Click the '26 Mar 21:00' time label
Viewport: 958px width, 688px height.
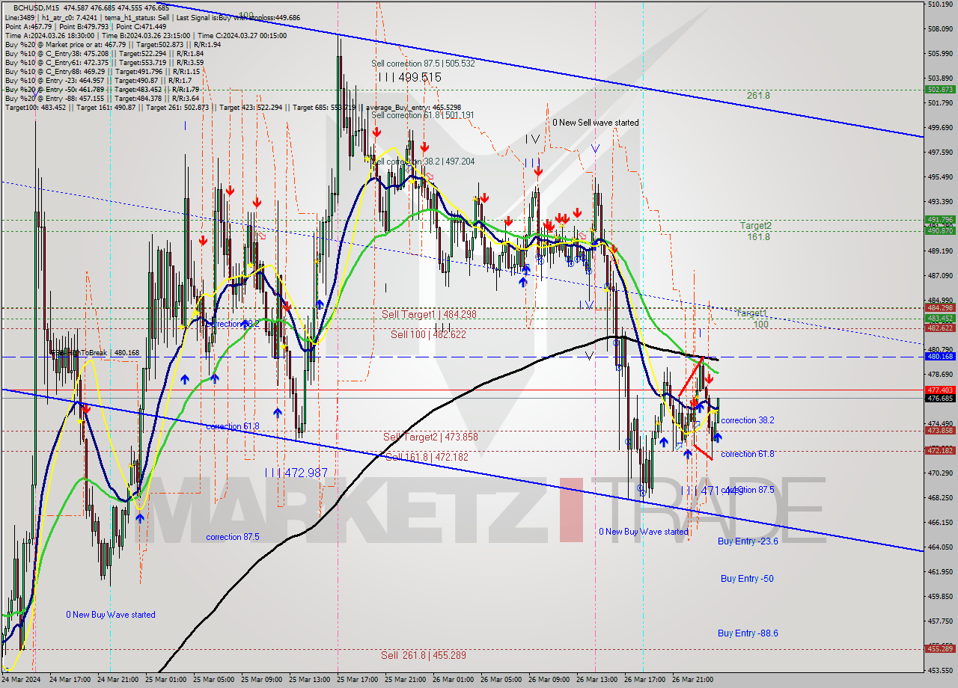692,680
